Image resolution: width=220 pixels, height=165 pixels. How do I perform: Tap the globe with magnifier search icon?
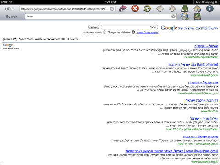coord(185,16)
